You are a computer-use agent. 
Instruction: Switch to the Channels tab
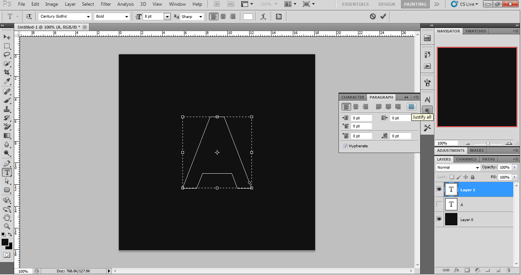(466, 159)
